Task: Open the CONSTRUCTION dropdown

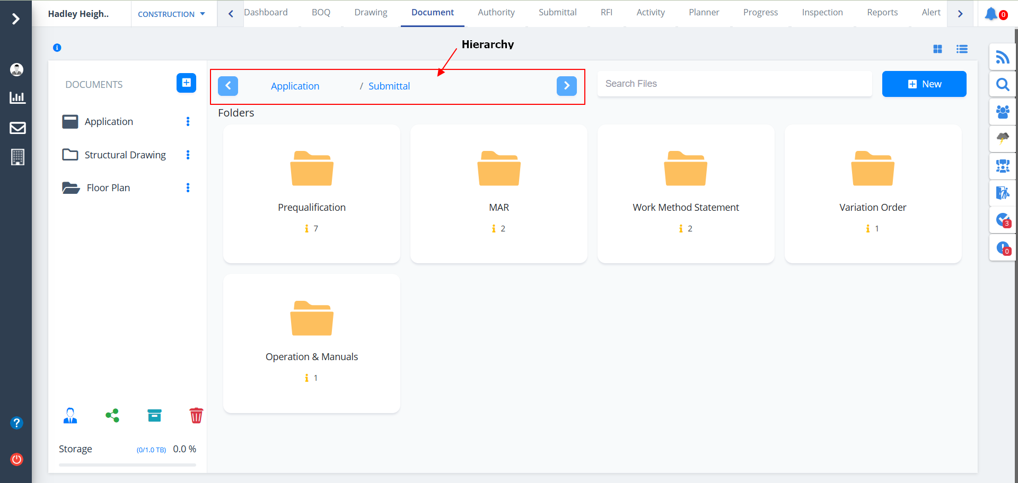Action: 171,14
